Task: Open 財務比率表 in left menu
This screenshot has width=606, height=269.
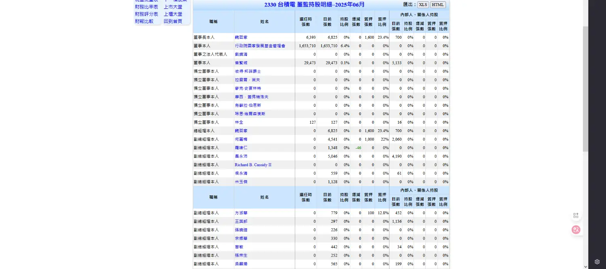Action: [146, 7]
